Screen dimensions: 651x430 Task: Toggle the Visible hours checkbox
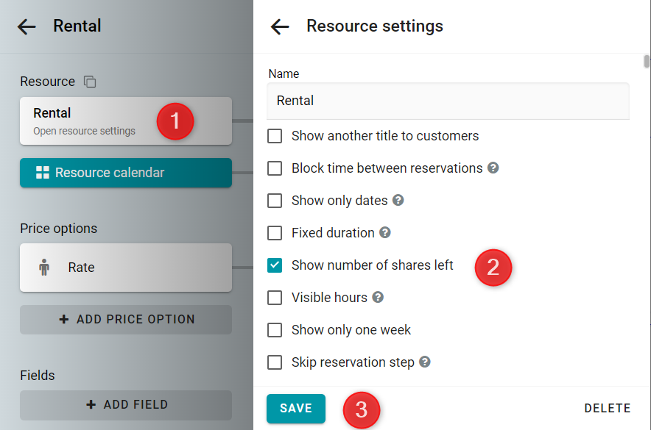275,298
